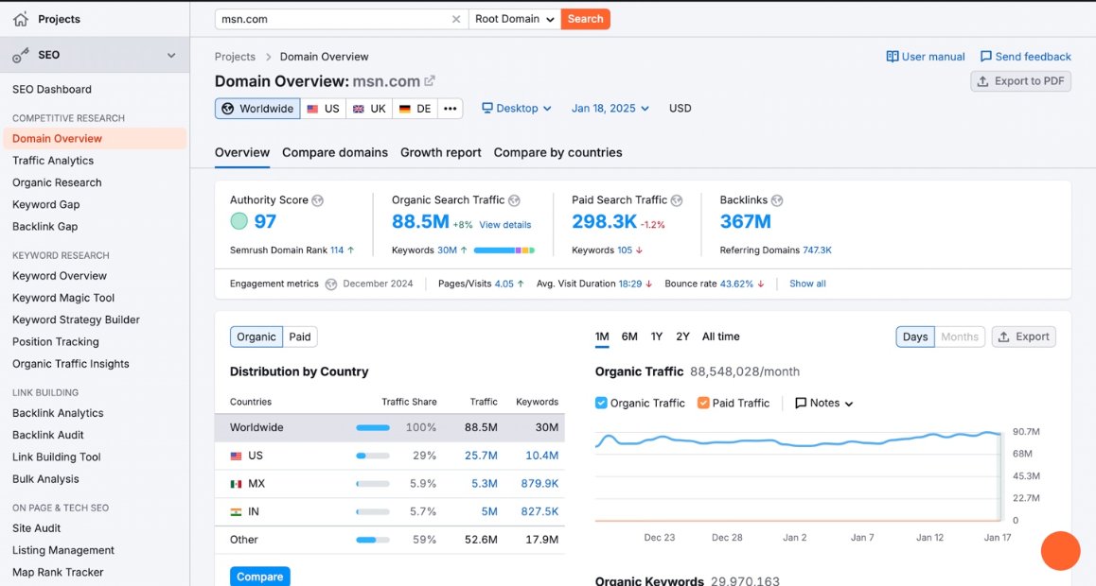Select 2Y time range
This screenshot has height=586, width=1096.
coord(683,336)
